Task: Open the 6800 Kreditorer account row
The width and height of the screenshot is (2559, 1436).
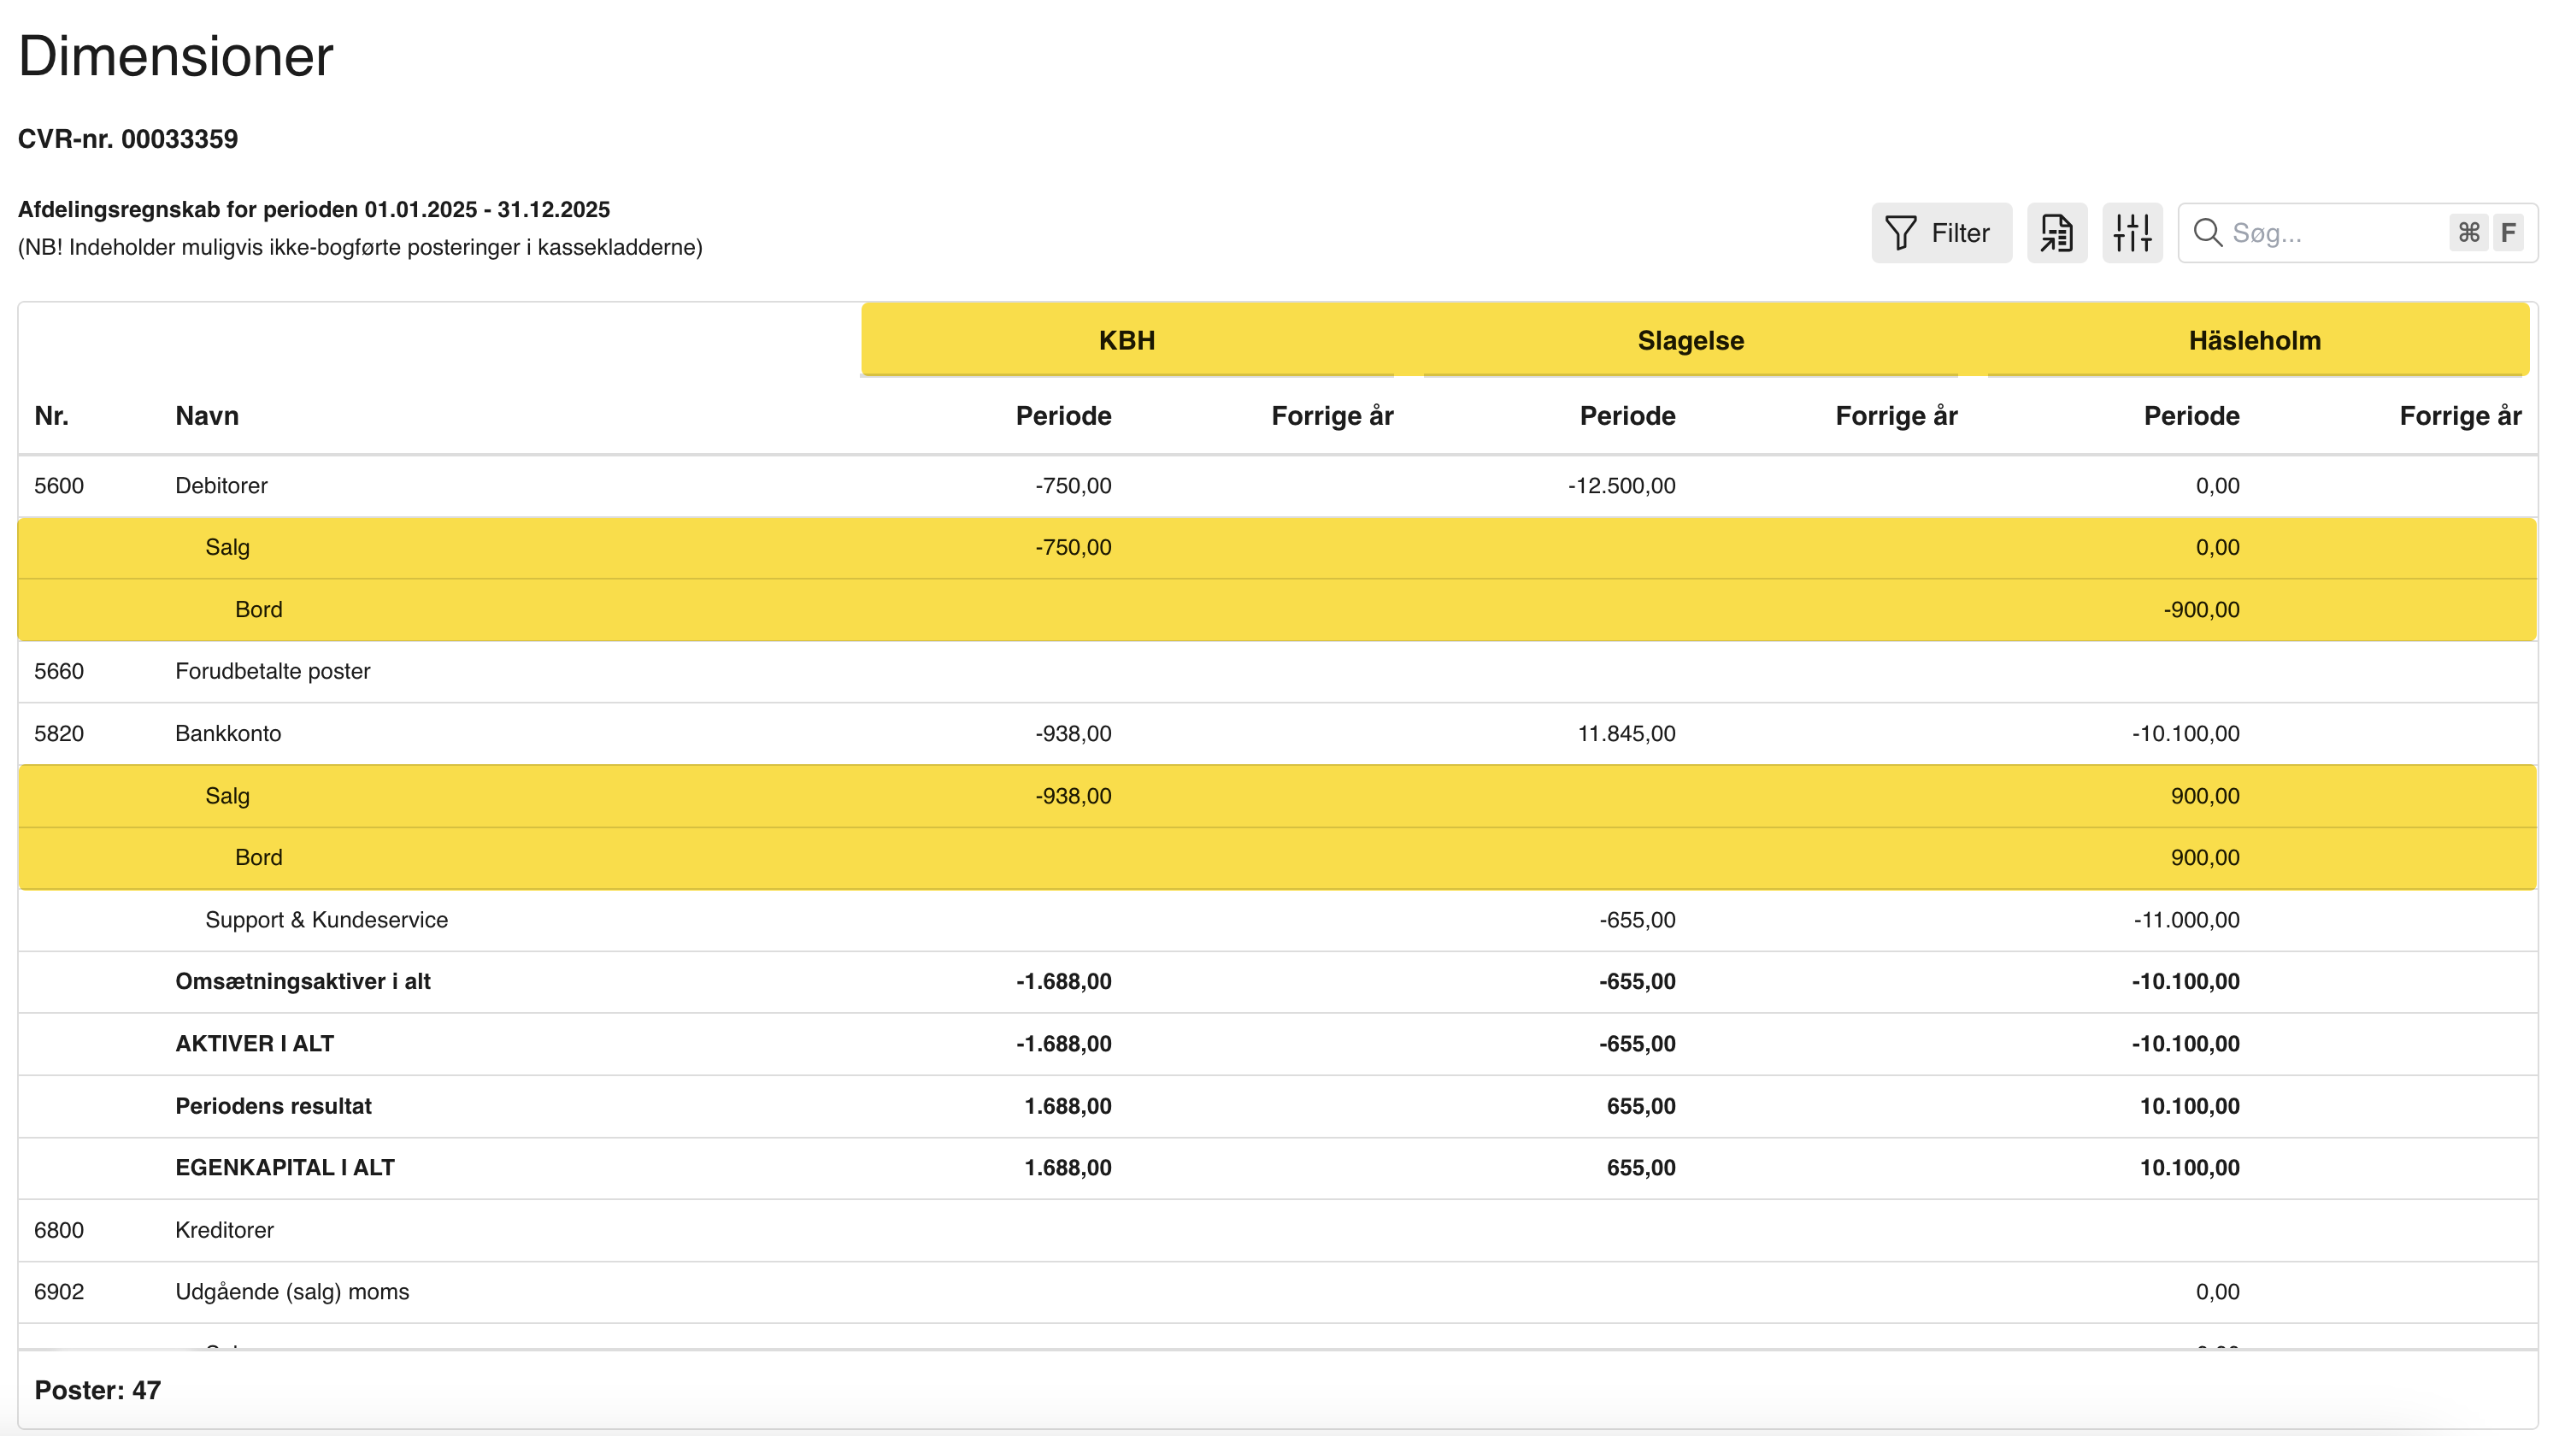Action: click(x=224, y=1230)
